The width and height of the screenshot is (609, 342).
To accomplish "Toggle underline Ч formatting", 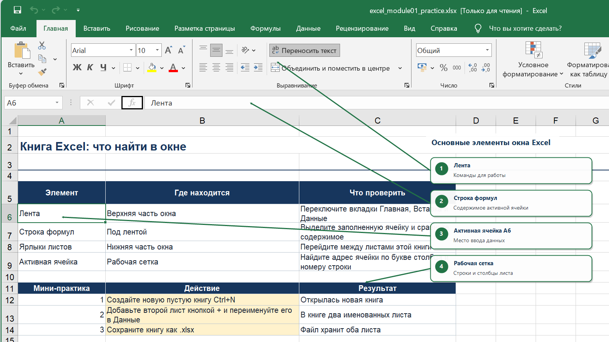I will point(103,68).
